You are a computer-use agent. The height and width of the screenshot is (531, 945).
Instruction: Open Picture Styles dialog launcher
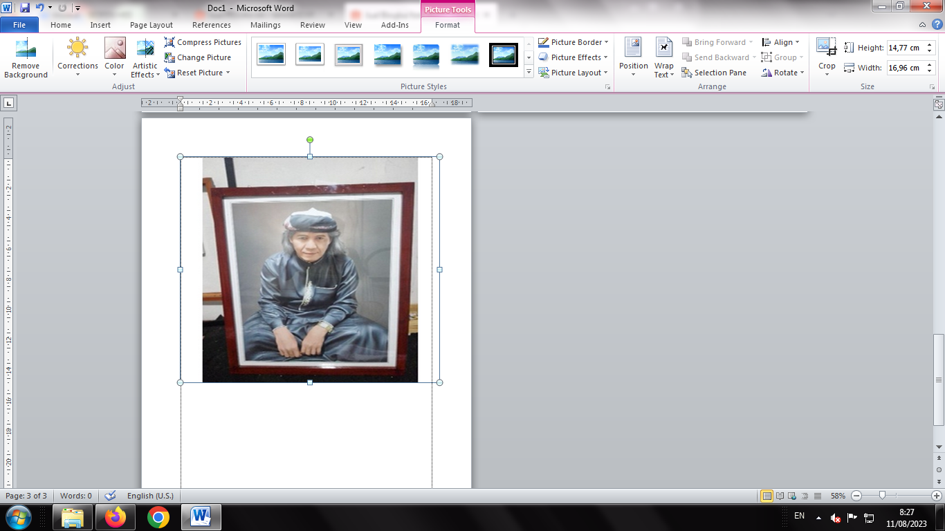pos(608,87)
